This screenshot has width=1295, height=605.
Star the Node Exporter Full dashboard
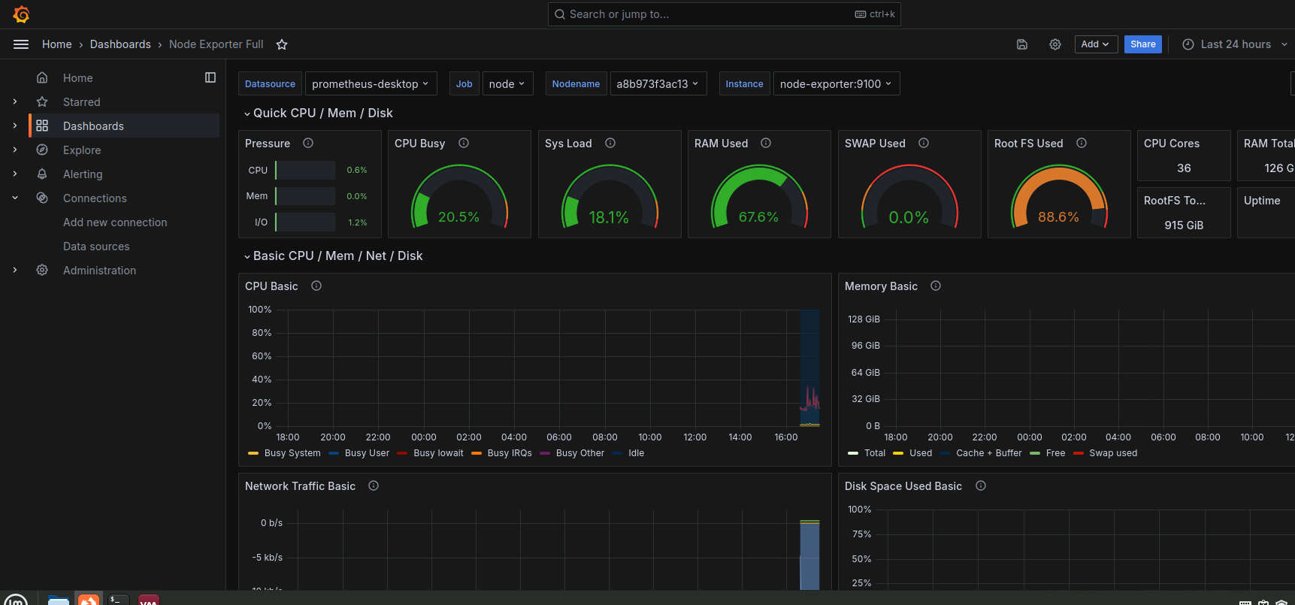pyautogui.click(x=282, y=44)
